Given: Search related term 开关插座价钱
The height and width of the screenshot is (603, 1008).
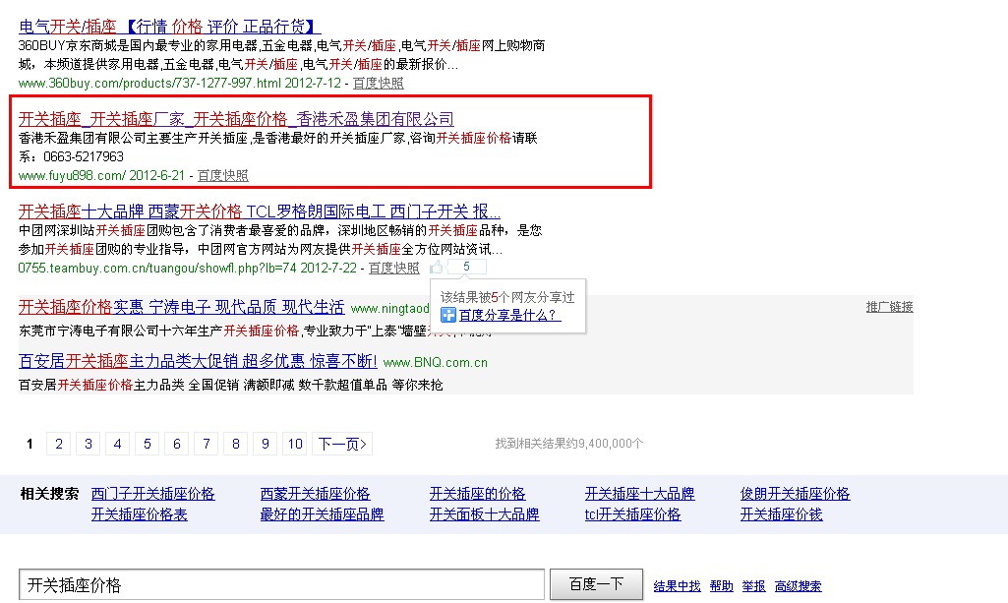Looking at the screenshot, I should click(782, 514).
